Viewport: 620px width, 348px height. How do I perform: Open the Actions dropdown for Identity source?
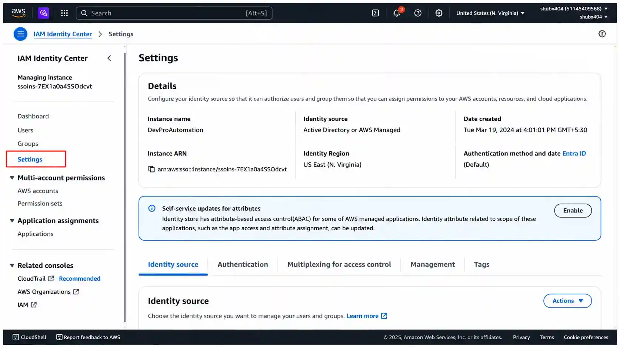(567, 301)
